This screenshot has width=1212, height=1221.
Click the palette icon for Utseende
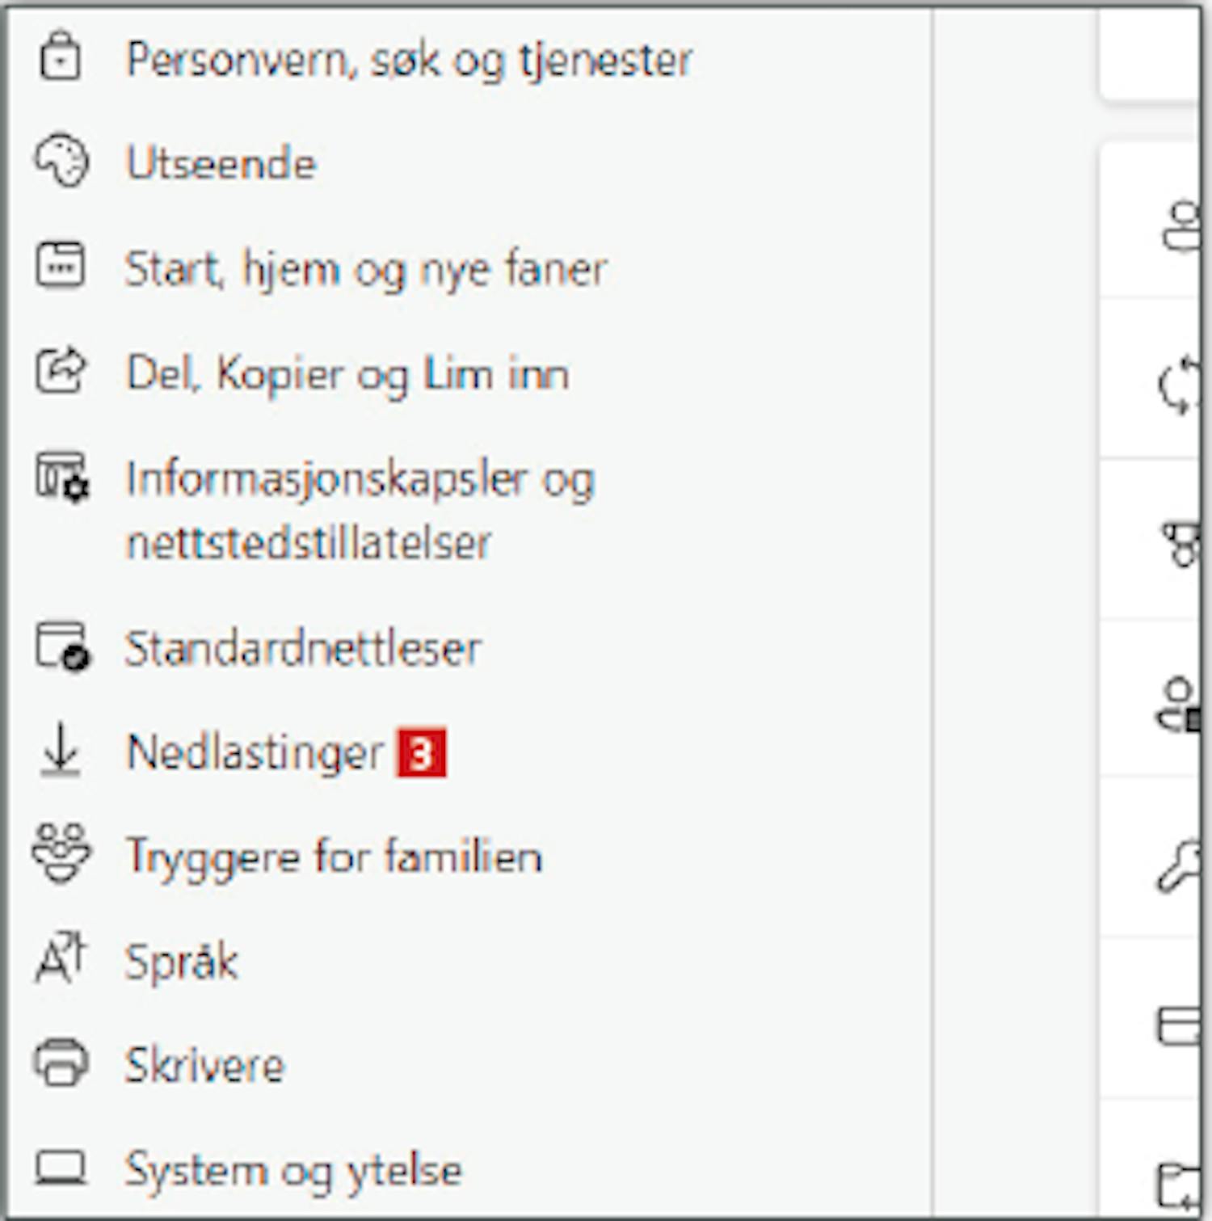tap(61, 161)
